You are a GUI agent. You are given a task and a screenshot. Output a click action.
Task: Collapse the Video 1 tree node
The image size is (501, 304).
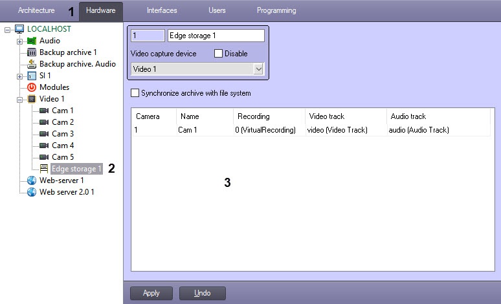19,100
